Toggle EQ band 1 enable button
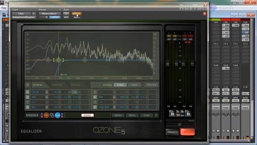 pyautogui.click(x=27, y=92)
